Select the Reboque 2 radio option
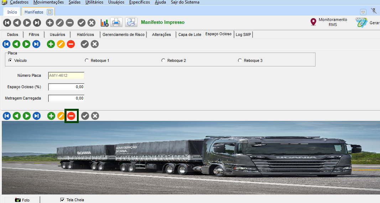Viewport: 380px width, 203px height. pyautogui.click(x=163, y=60)
